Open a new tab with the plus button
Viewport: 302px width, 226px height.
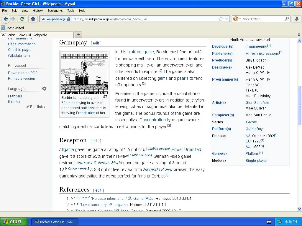78,35
